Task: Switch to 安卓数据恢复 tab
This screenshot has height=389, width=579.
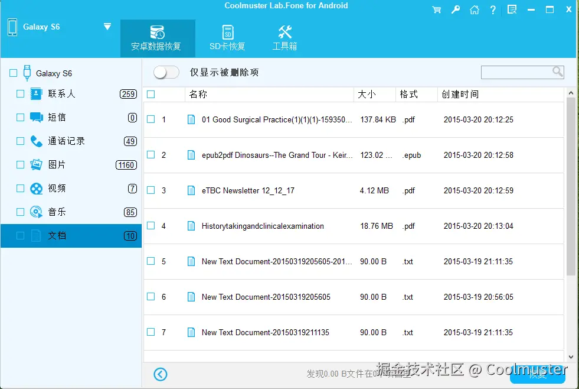Action: tap(158, 38)
